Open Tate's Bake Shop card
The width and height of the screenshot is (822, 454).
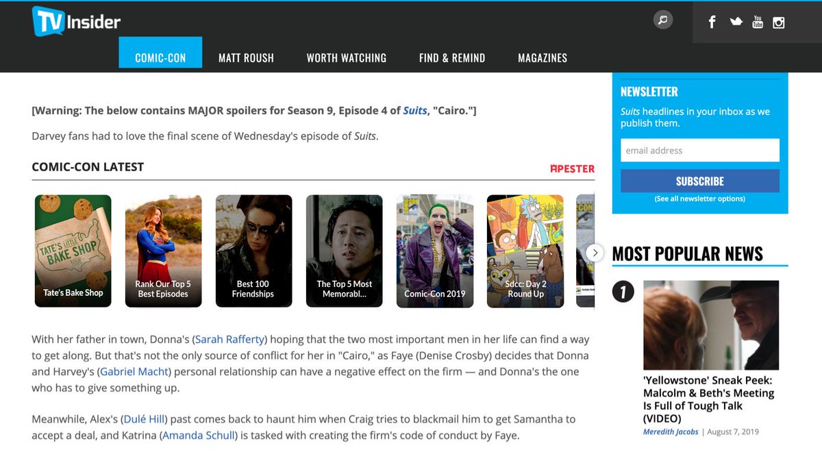coord(73,251)
